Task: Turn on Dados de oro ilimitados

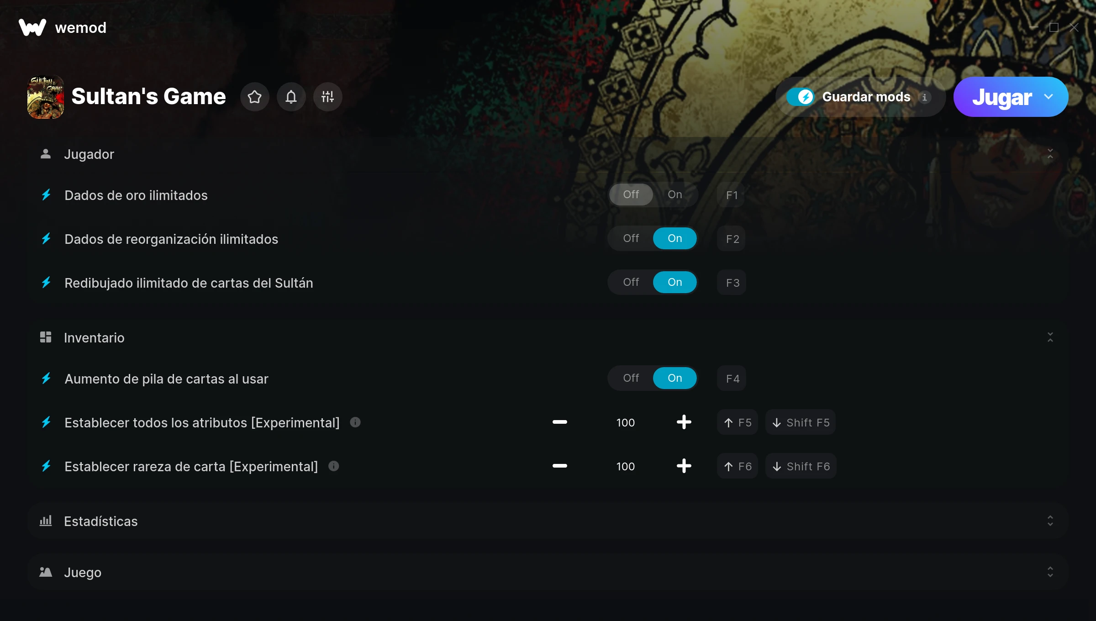Action: tap(675, 195)
